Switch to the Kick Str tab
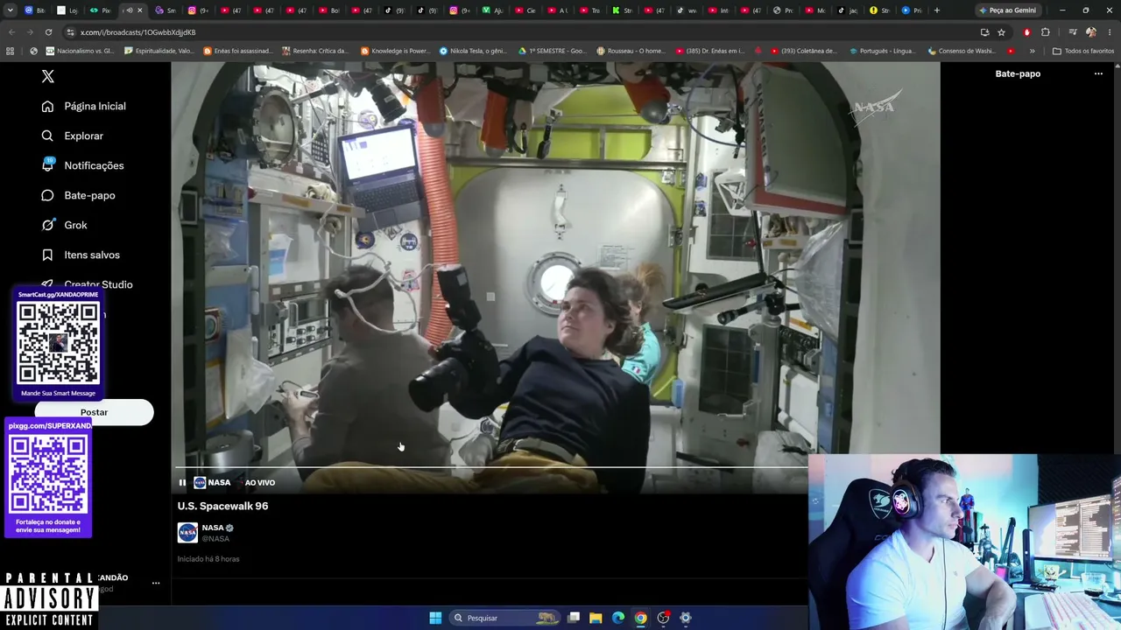 pyautogui.click(x=623, y=10)
